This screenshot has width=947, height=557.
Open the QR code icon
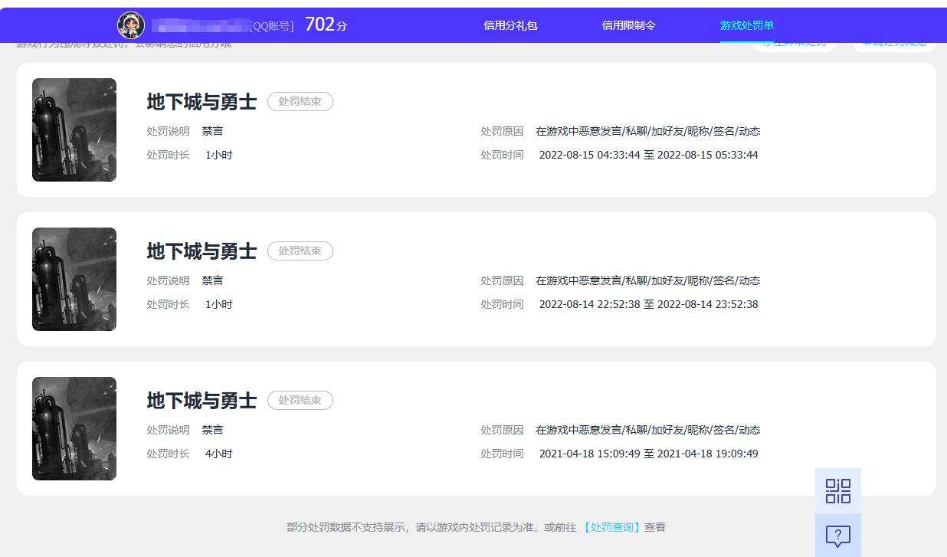(x=838, y=491)
